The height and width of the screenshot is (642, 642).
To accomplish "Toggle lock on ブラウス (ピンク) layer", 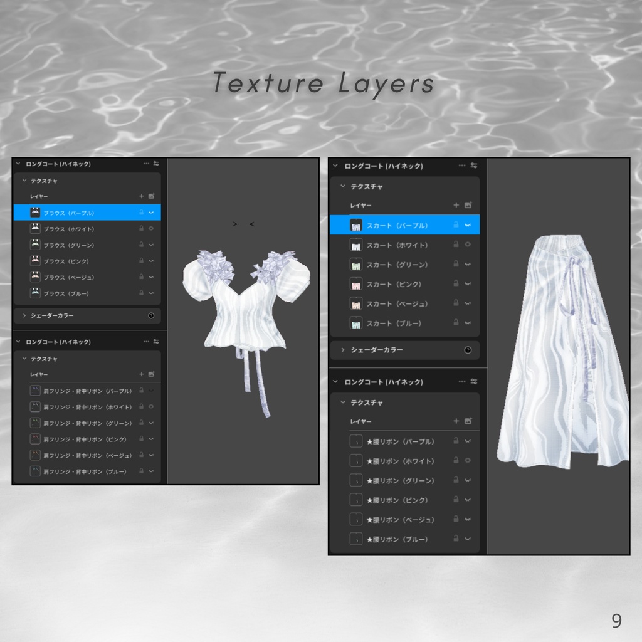I will pos(141,261).
